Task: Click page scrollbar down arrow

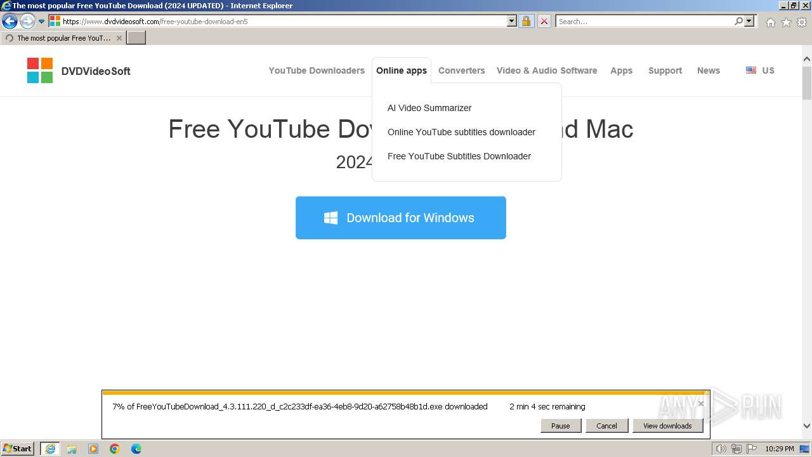Action: click(807, 426)
